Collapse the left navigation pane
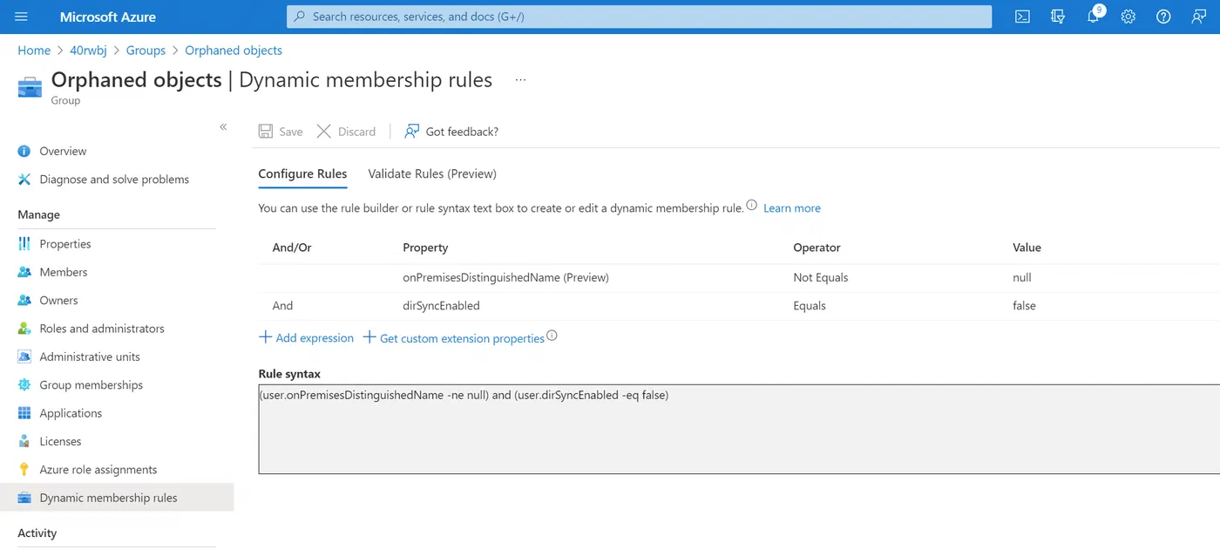This screenshot has width=1220, height=550. pyautogui.click(x=223, y=127)
